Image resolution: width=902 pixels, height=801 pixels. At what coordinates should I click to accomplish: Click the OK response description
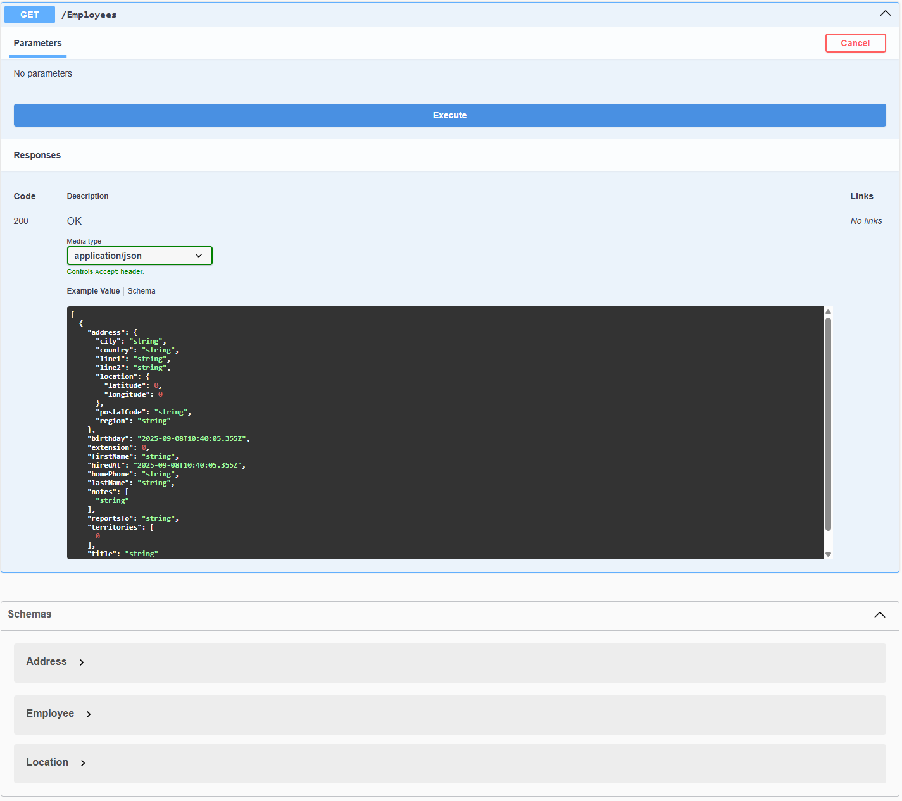74,221
